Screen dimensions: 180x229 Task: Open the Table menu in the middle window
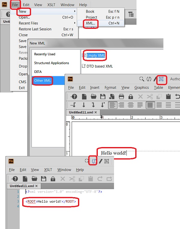(x=158, y=87)
